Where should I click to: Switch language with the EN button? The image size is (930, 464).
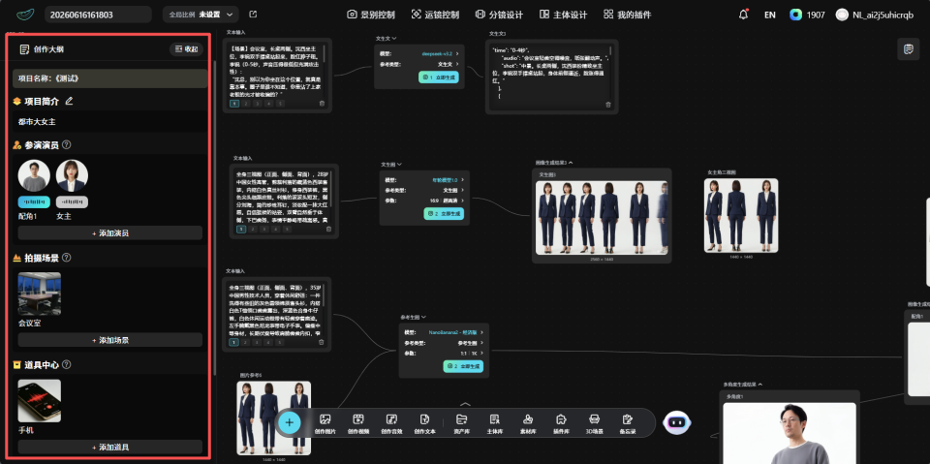770,15
